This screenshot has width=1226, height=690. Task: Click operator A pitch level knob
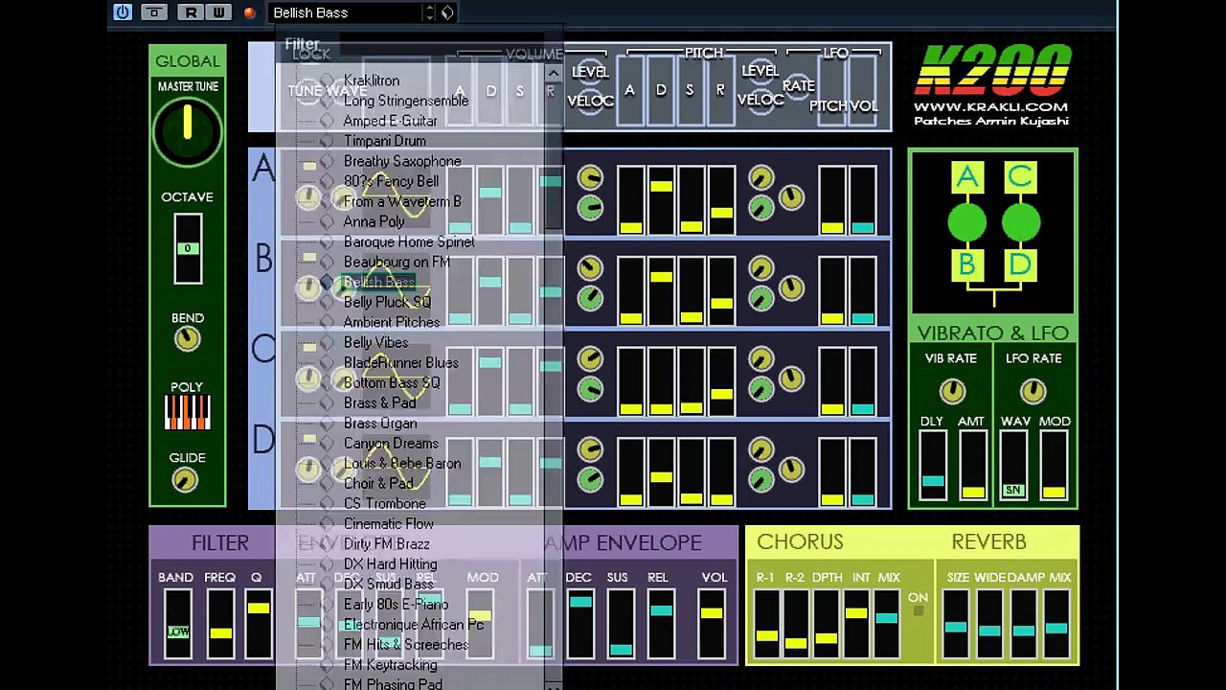(761, 177)
